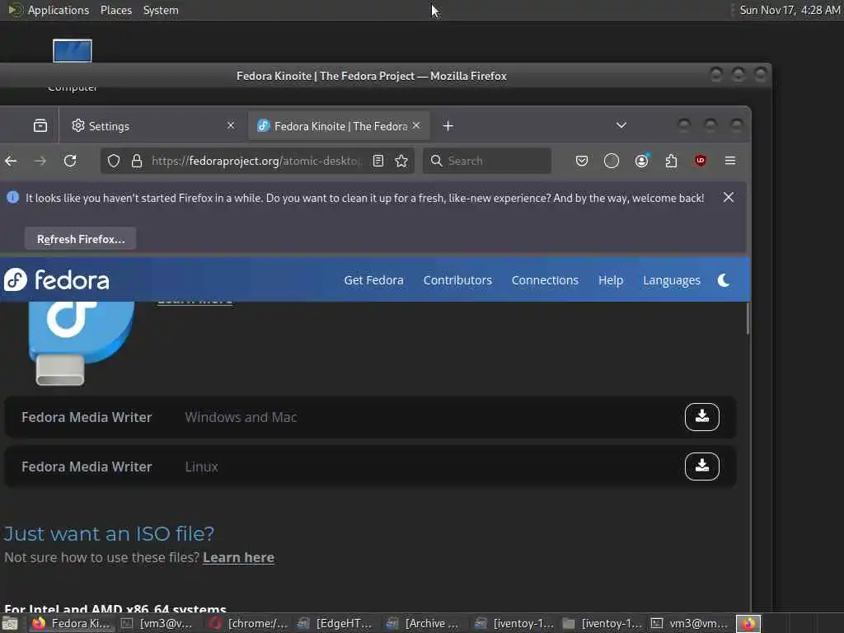Open the tracking protection shield icon
This screenshot has height=633, width=844.
tap(114, 161)
